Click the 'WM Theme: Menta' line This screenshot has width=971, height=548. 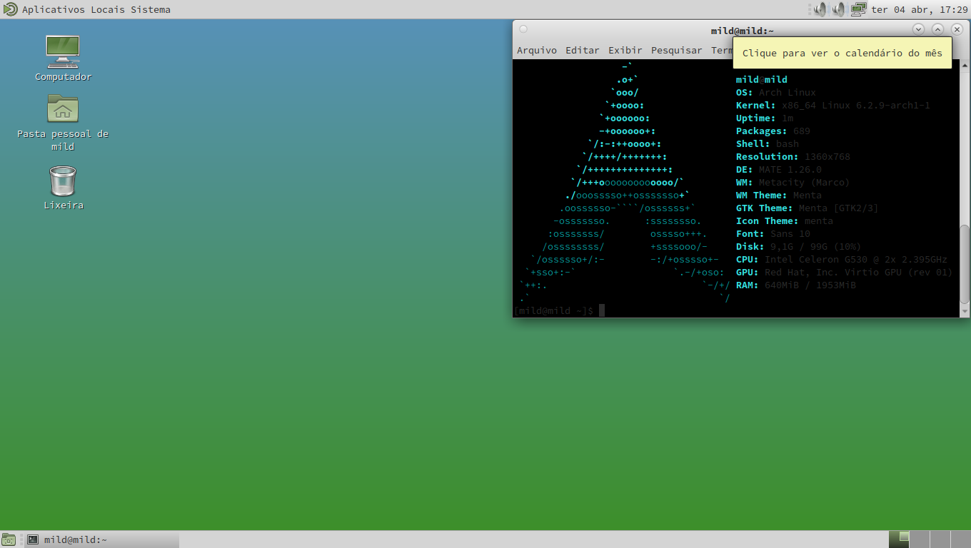point(779,196)
